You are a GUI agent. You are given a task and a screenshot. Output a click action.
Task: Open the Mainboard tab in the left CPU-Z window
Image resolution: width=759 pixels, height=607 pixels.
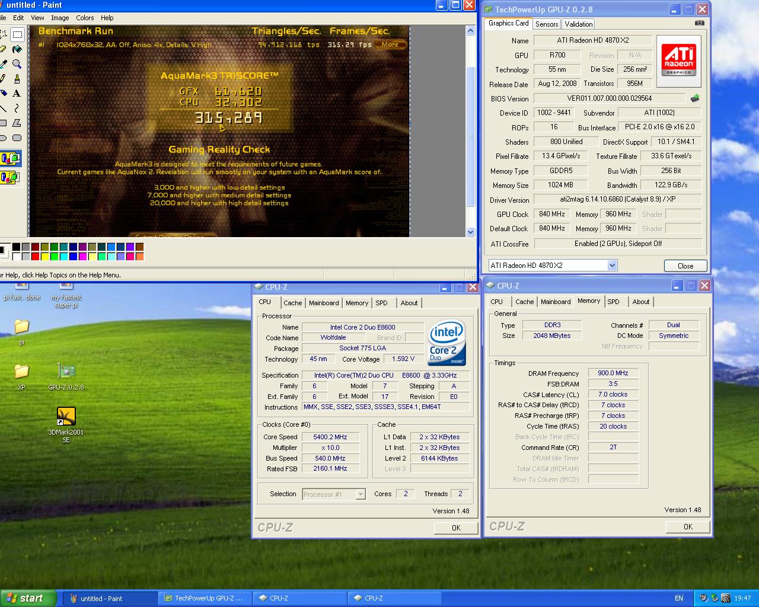(x=324, y=303)
